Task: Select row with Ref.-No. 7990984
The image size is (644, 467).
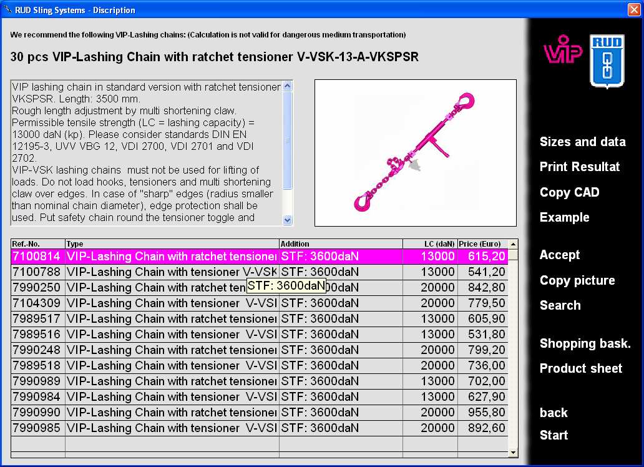Action: pyautogui.click(x=260, y=397)
